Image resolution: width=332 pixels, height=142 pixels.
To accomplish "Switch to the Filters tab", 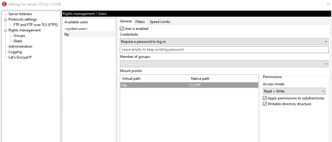I will click(x=140, y=22).
